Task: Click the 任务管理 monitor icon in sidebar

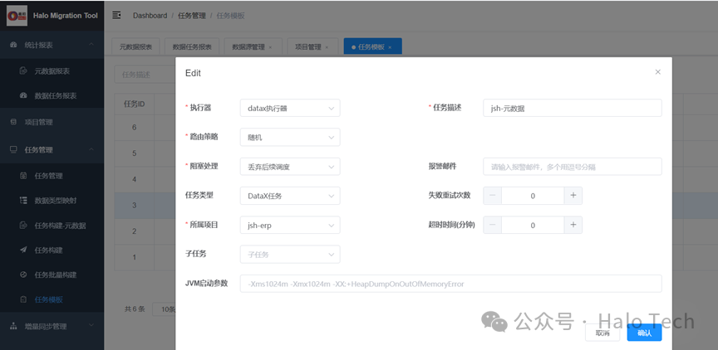Action: point(13,149)
